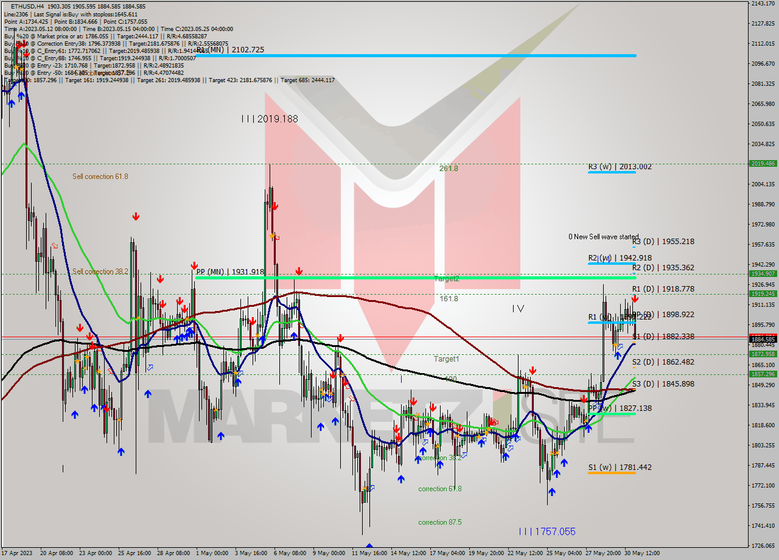The height and width of the screenshot is (560, 779).
Task: Click the 2143.170 price scale value
Action: click(x=763, y=4)
